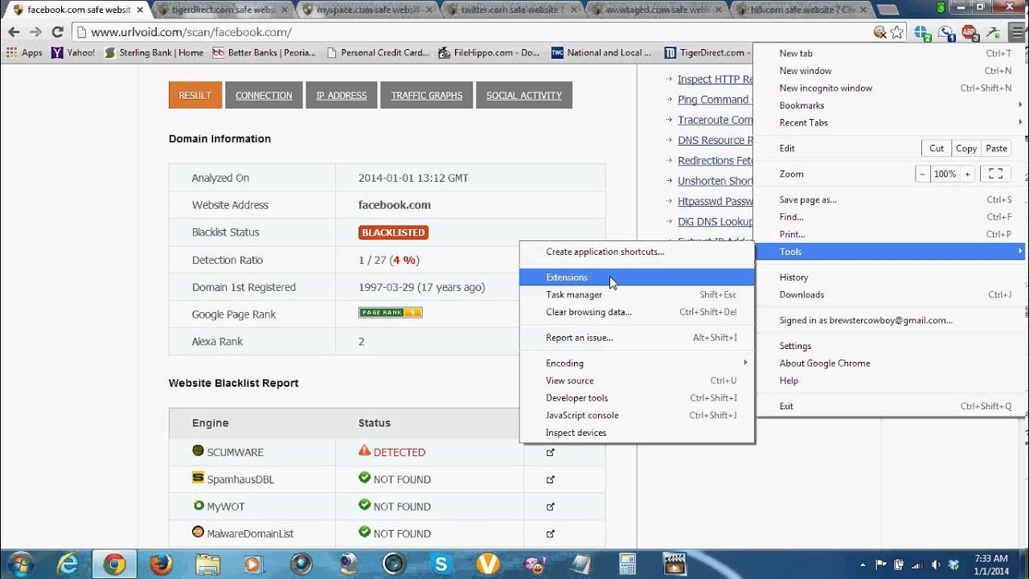The height and width of the screenshot is (579, 1029).
Task: Bookmark this page with the star icon
Action: pos(897,32)
